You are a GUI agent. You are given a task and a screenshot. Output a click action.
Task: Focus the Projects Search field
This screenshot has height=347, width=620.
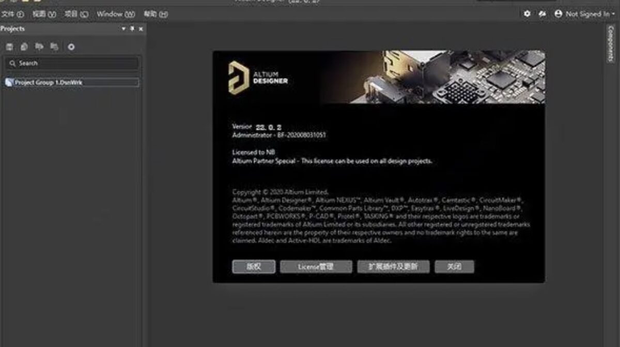72,63
